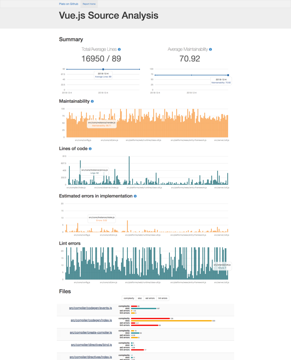Image resolution: width=291 pixels, height=360 pixels.
Task: Sort files by lint errors button
Action: 163,298
